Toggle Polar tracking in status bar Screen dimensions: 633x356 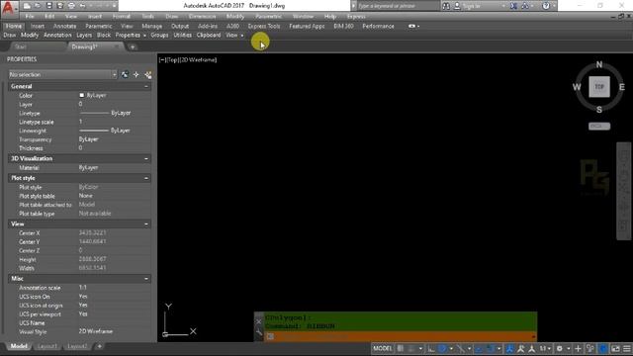[x=442, y=348]
